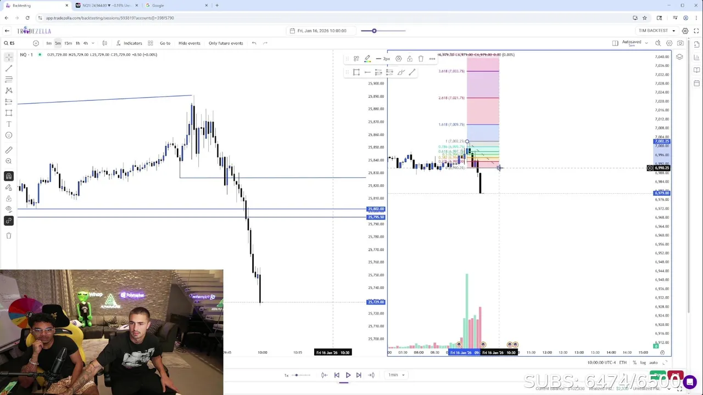Step forward one bar in replay
The height and width of the screenshot is (395, 703).
[x=359, y=375]
